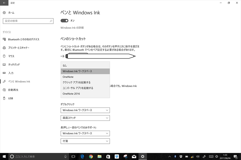Open the Dropbox app on taskbar

[x=117, y=156]
